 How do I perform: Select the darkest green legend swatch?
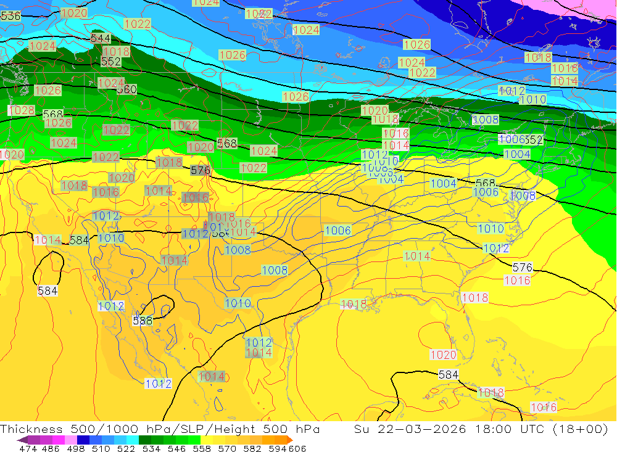click(x=145, y=440)
